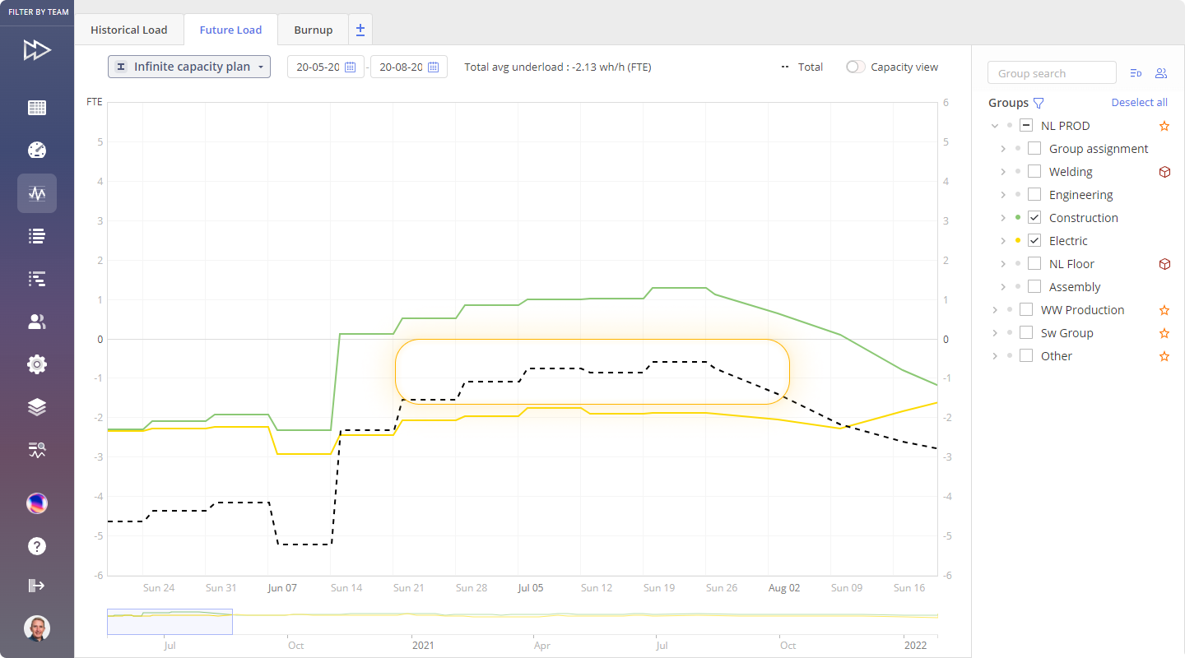Expand the Engineering tree item

[x=1003, y=195]
